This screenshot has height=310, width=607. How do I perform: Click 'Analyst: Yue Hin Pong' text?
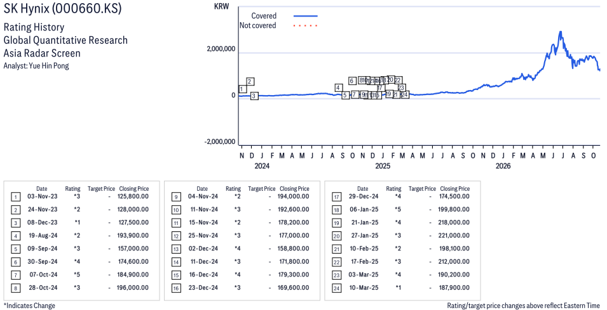36,66
